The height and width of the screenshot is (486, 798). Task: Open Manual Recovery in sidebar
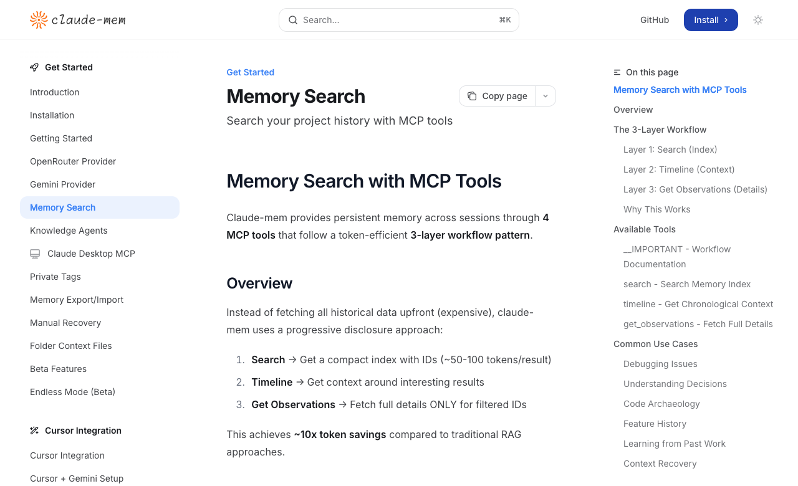[100, 323]
